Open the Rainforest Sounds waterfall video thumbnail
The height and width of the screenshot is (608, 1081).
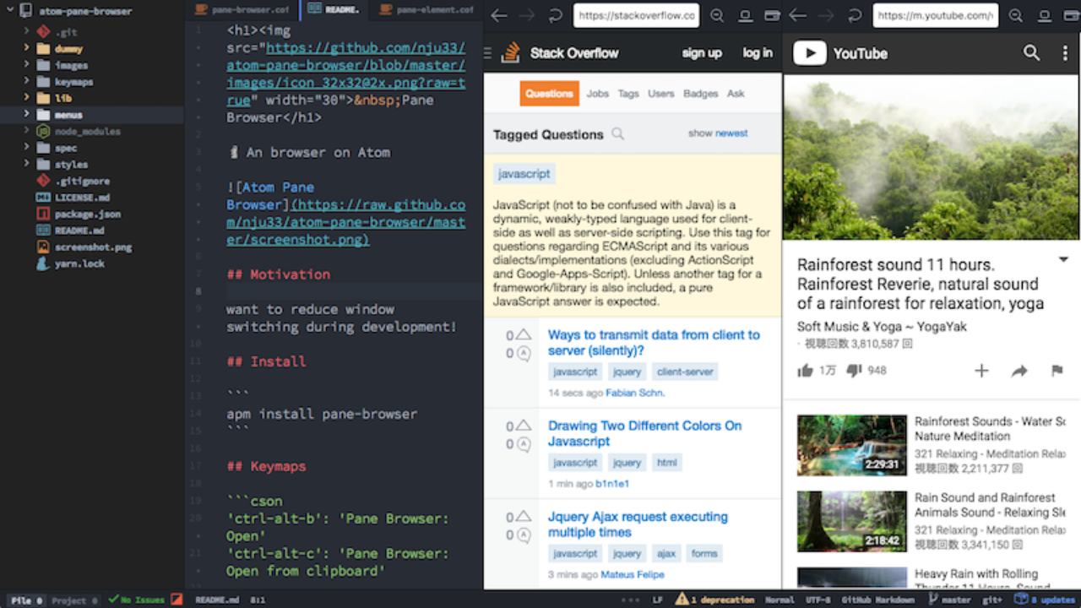point(851,445)
